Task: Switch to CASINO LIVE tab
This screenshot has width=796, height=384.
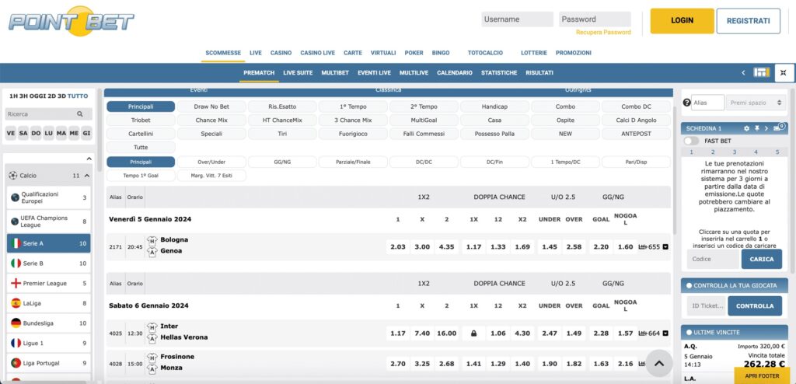Action: 317,53
